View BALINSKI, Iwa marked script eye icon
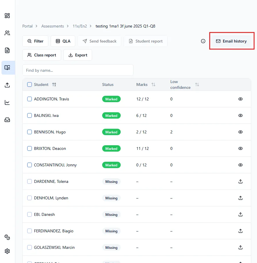 (x=241, y=115)
